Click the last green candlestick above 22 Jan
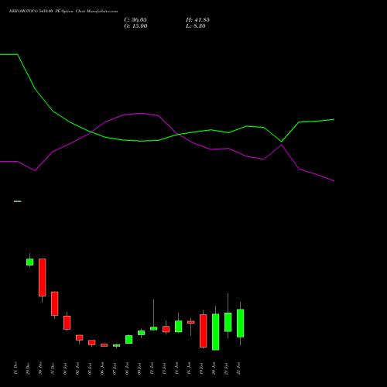 241,323
